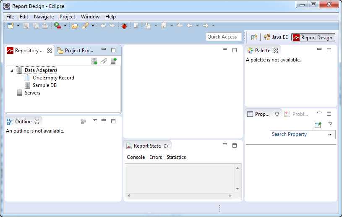Close the Outline view tab

coord(37,122)
